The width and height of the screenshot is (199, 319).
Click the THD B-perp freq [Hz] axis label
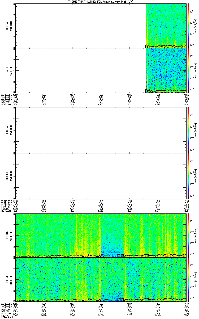11,130
